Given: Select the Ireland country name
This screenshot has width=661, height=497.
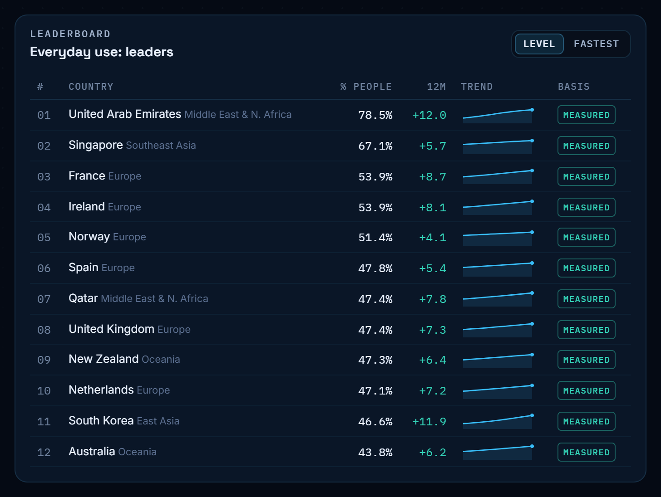Looking at the screenshot, I should click(x=87, y=207).
